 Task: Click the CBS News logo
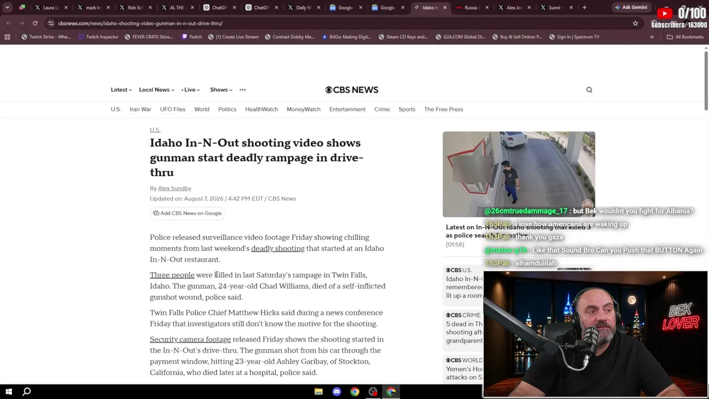coord(352,90)
